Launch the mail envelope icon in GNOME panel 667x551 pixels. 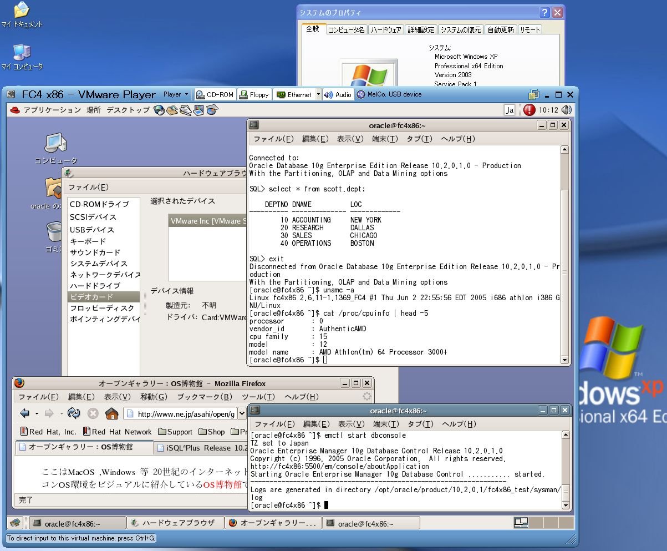point(172,110)
